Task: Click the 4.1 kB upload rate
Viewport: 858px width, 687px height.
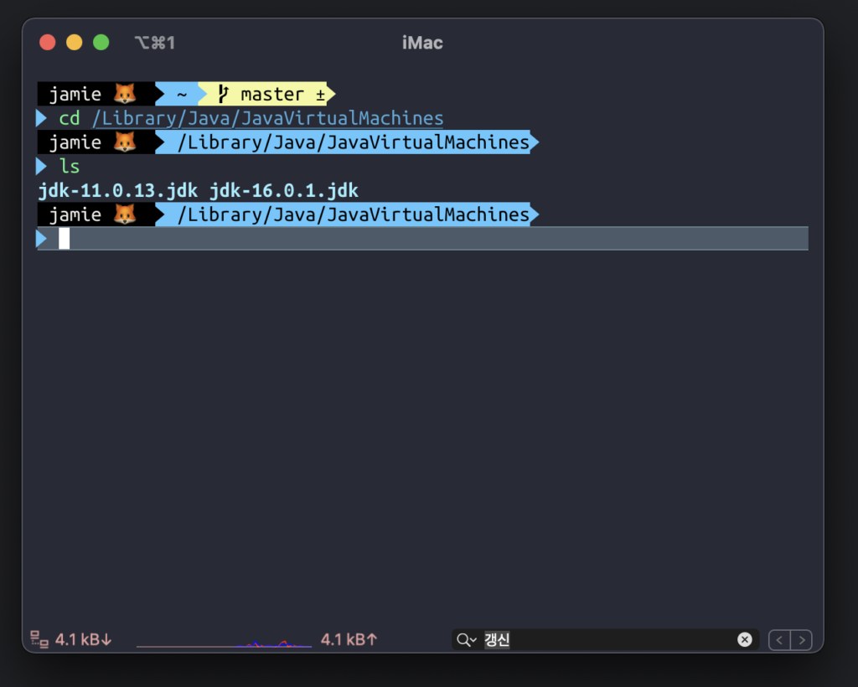Action: (x=349, y=639)
